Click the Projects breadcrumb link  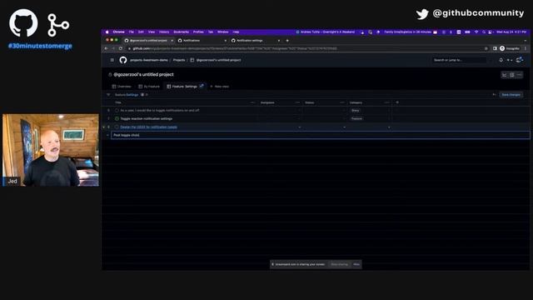click(179, 60)
